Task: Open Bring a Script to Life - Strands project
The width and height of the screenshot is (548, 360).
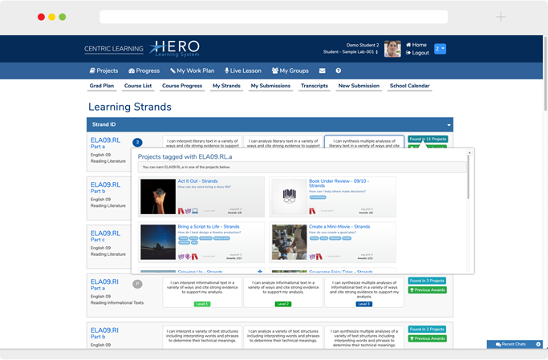Action: (209, 227)
